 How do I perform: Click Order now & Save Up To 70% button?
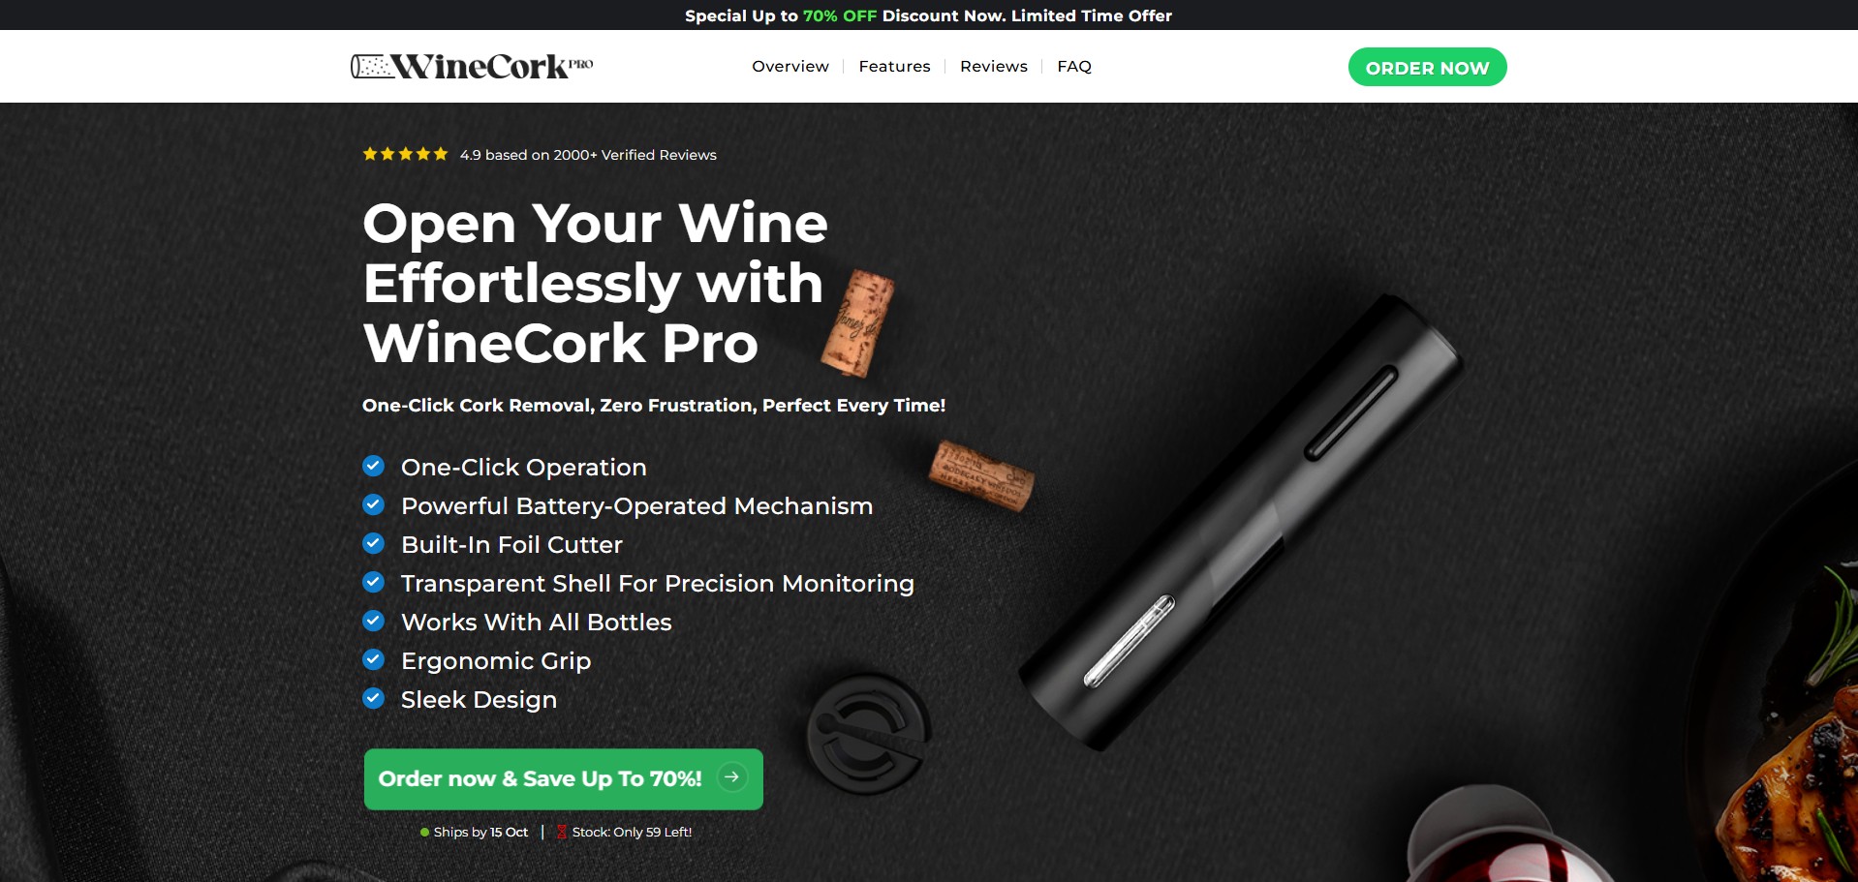[564, 779]
